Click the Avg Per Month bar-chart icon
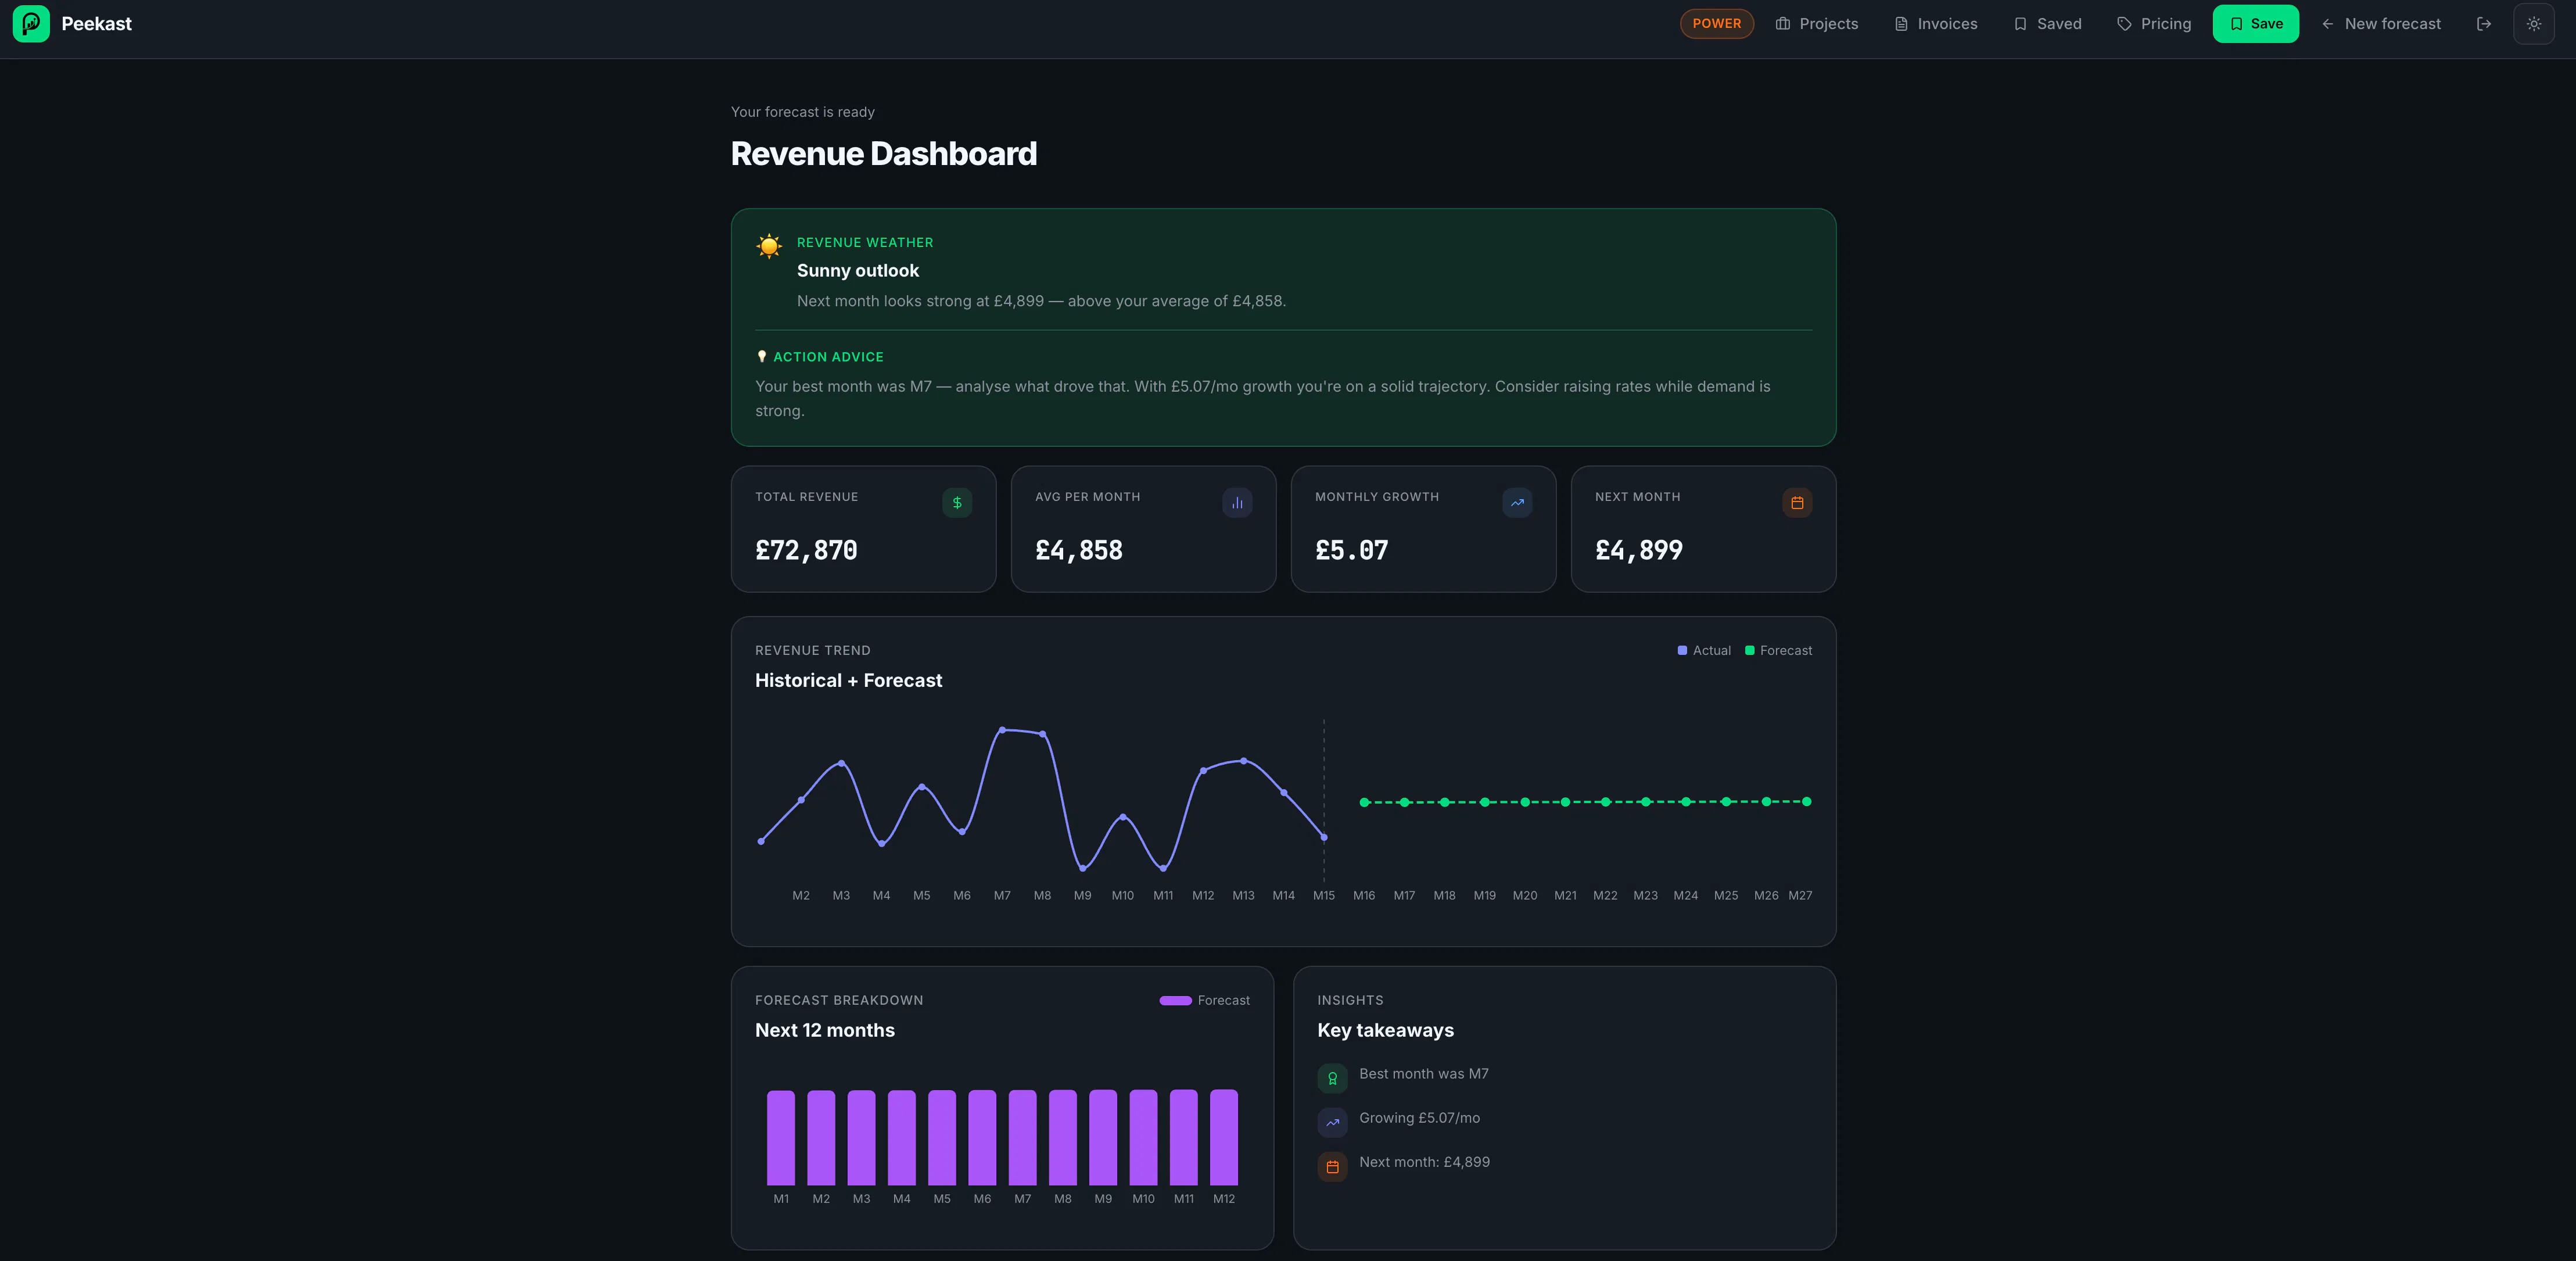This screenshot has width=2576, height=1261. (x=1237, y=503)
